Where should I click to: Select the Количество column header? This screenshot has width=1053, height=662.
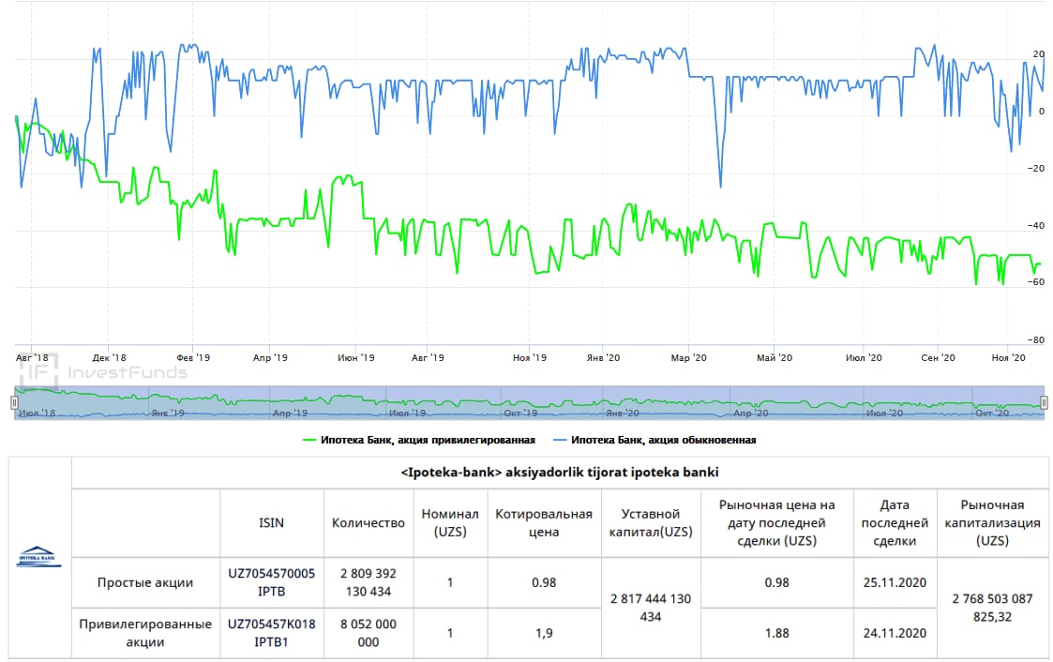coord(368,523)
